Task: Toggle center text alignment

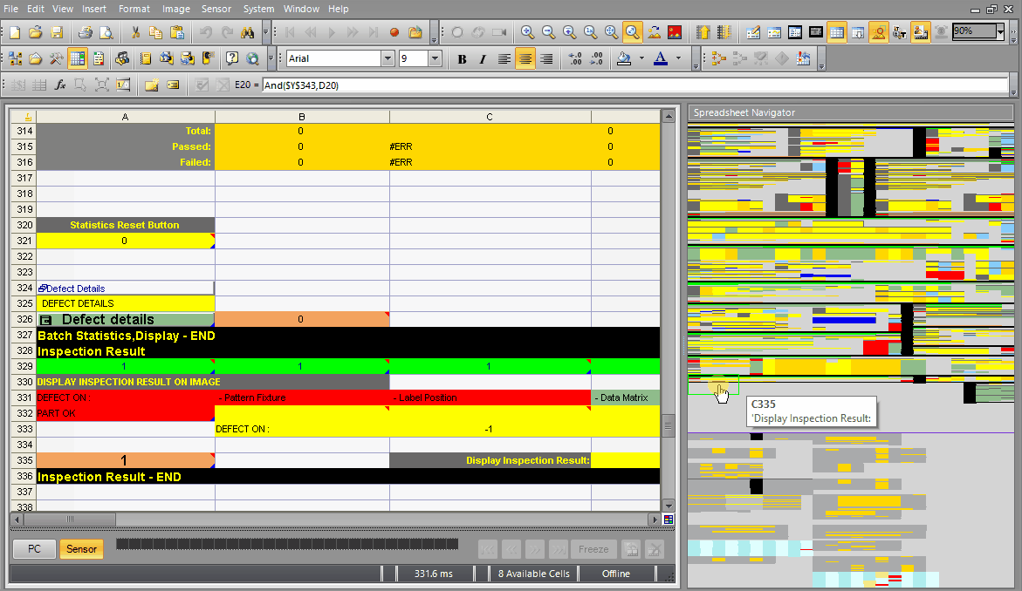Action: coord(525,59)
